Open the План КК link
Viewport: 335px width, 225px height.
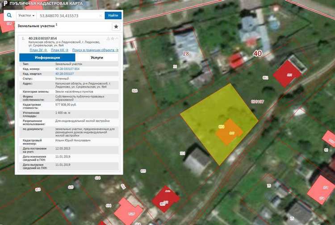click(x=59, y=50)
